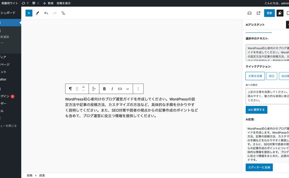Select the pencil Tools icon
This screenshot has width=289, height=178.
click(x=38, y=13)
